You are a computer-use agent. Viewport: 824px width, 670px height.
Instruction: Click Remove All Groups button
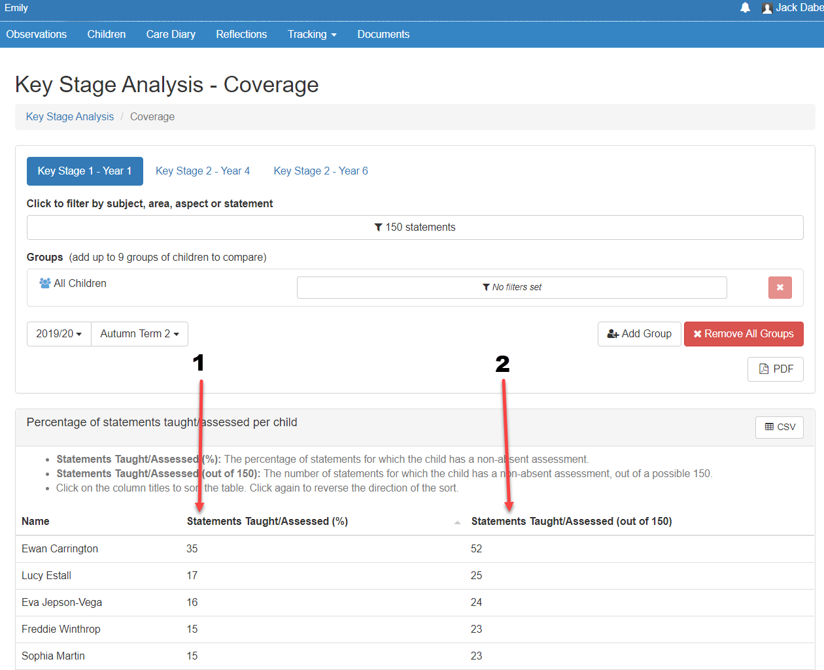point(744,334)
